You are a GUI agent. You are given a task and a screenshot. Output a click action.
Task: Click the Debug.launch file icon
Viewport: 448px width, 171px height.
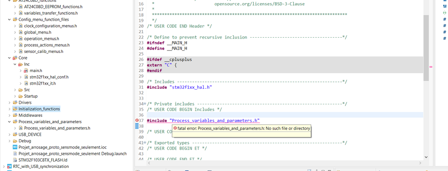(15, 154)
